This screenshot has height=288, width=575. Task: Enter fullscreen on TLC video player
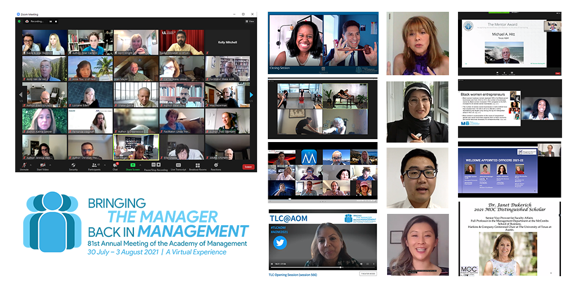367,264
